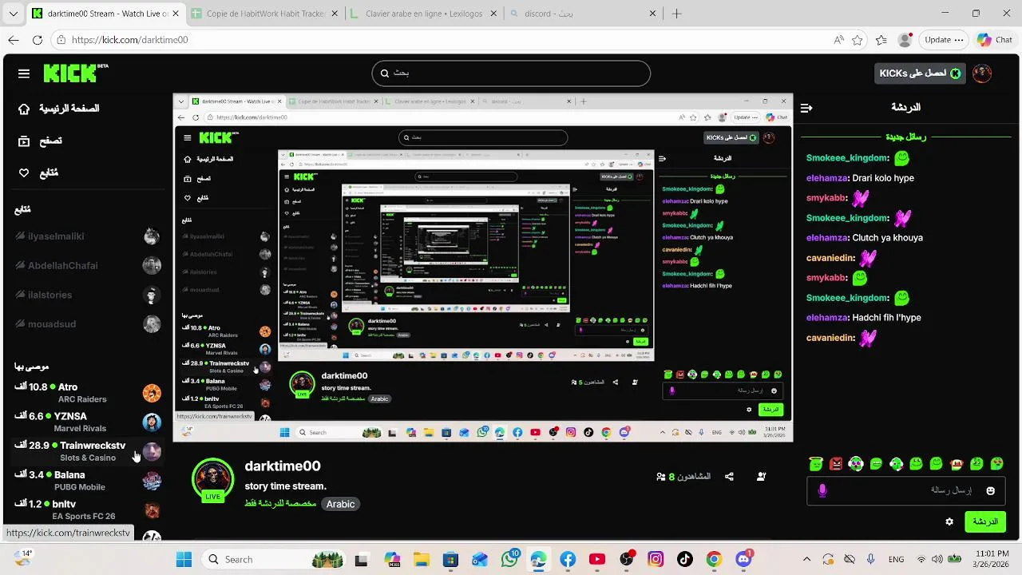Open the Chat sidebar button in browser
The height and width of the screenshot is (575, 1022).
995,40
